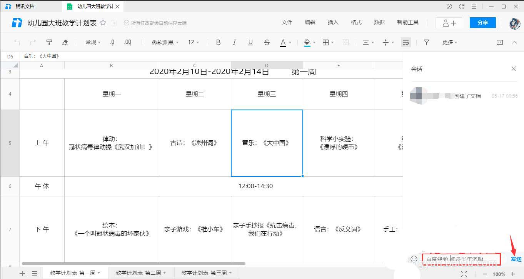Click 发送 to send the chat message
This screenshot has width=524, height=279.
pyautogui.click(x=516, y=259)
